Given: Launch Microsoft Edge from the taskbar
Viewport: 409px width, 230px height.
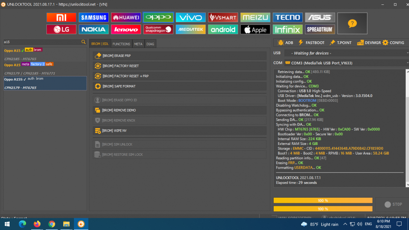Looking at the screenshot, I should 22,224.
